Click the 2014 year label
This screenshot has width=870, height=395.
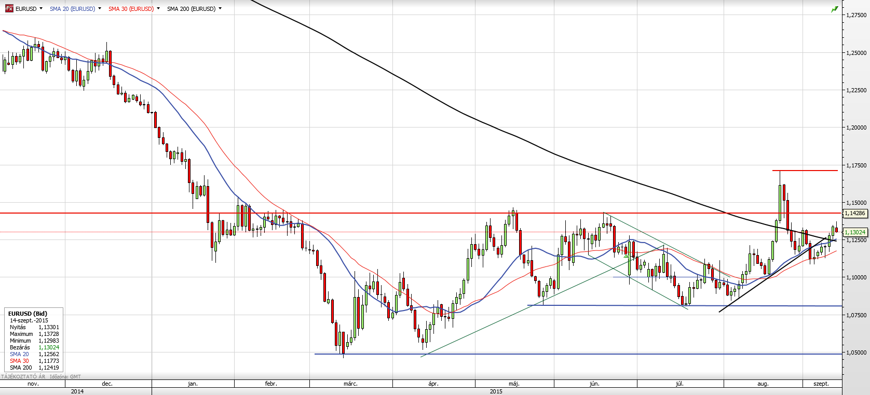point(77,391)
